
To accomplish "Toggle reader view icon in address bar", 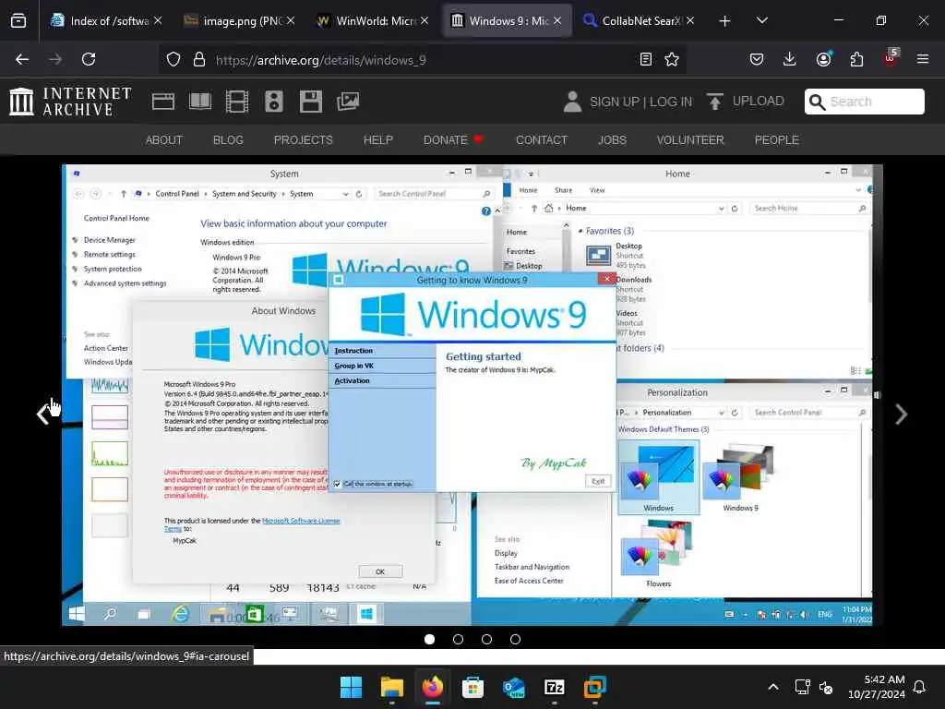I will pos(645,59).
